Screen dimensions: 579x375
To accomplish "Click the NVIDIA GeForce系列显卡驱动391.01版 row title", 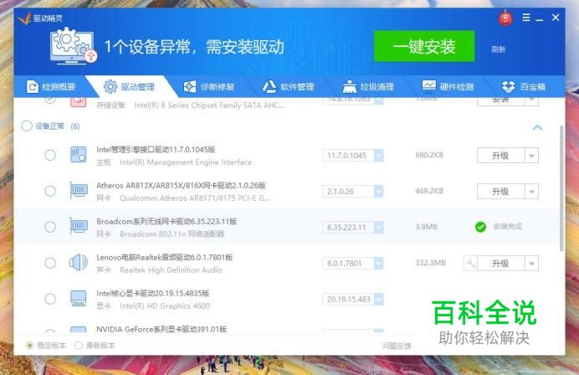I will [x=161, y=329].
